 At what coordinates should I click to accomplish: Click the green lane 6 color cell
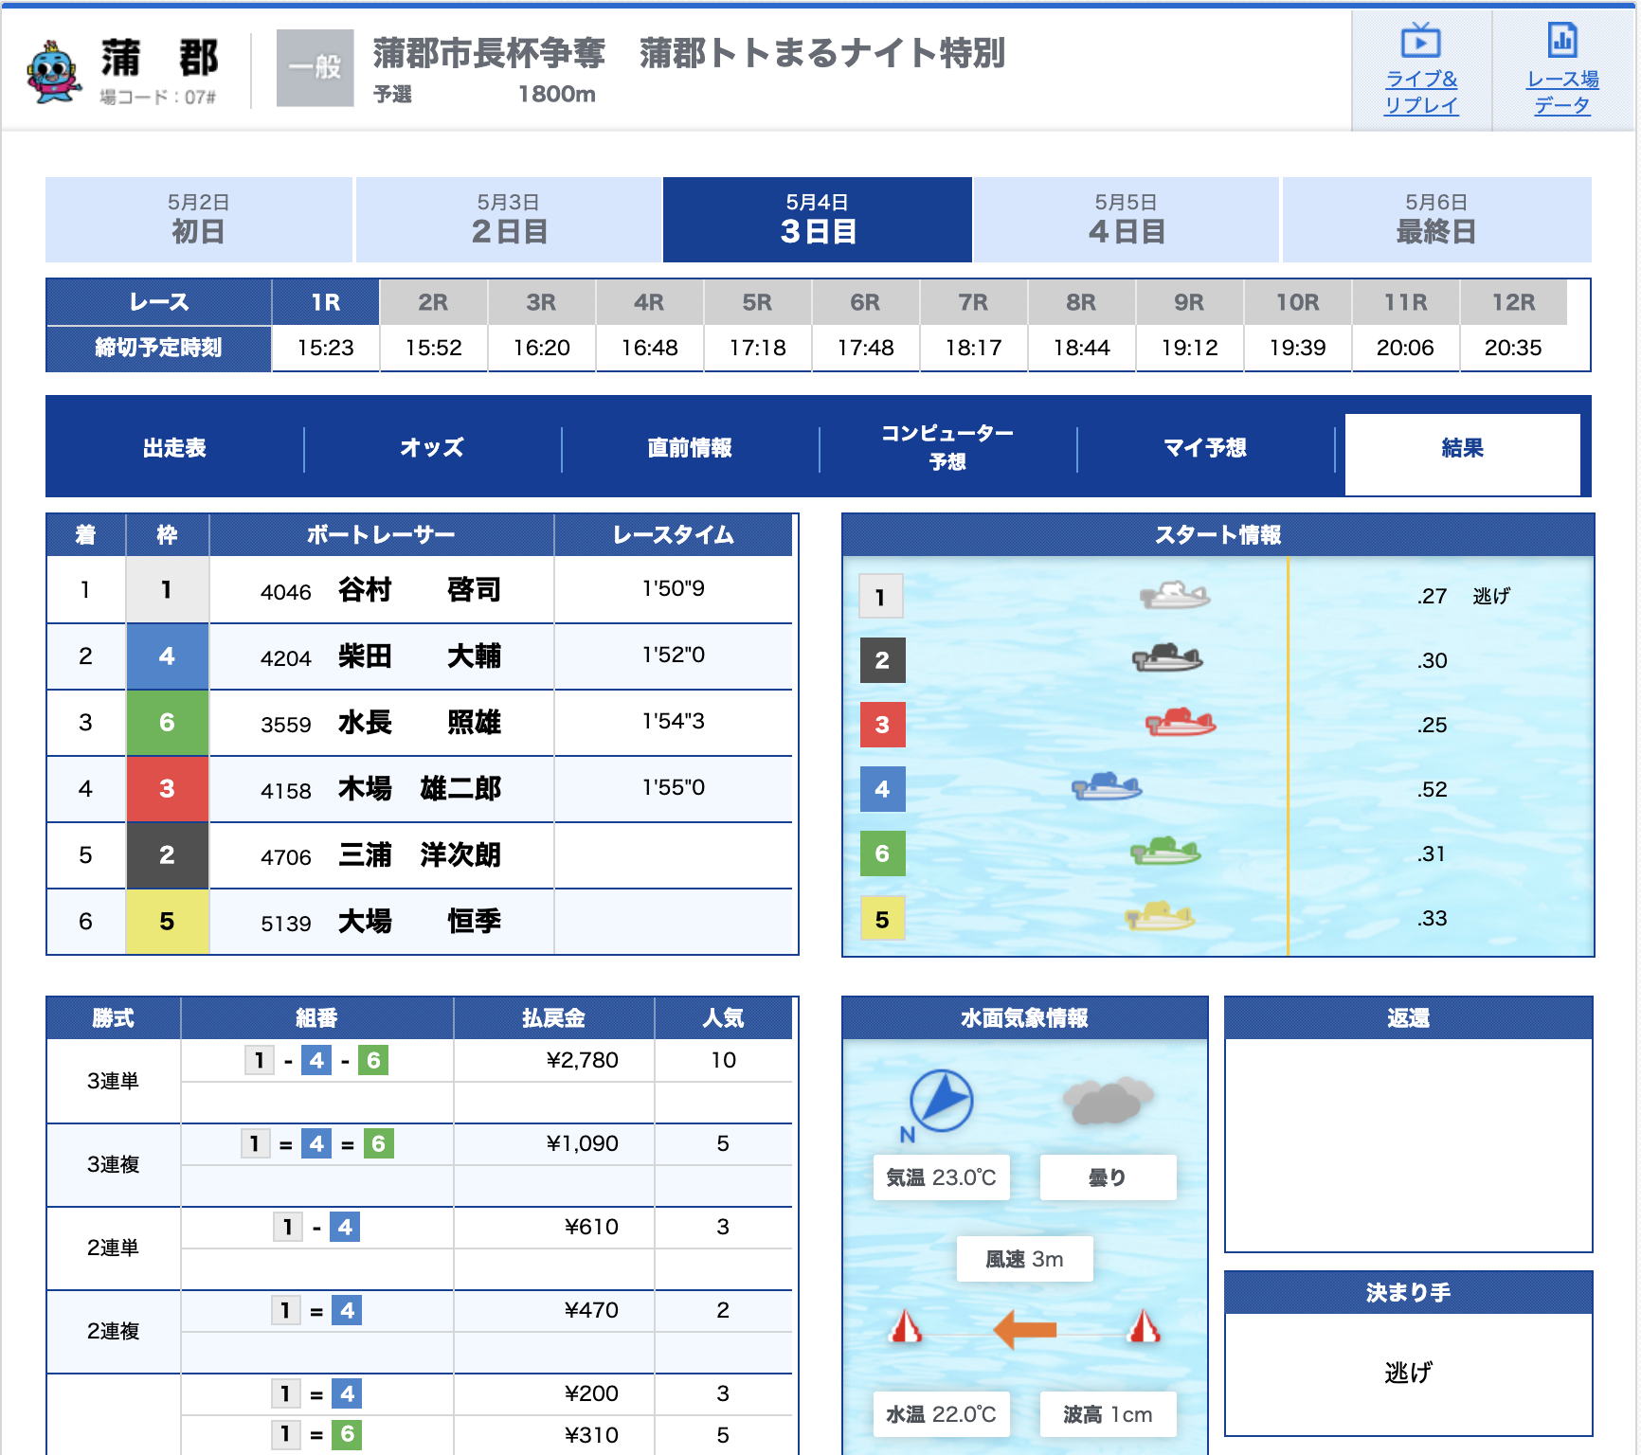click(167, 723)
